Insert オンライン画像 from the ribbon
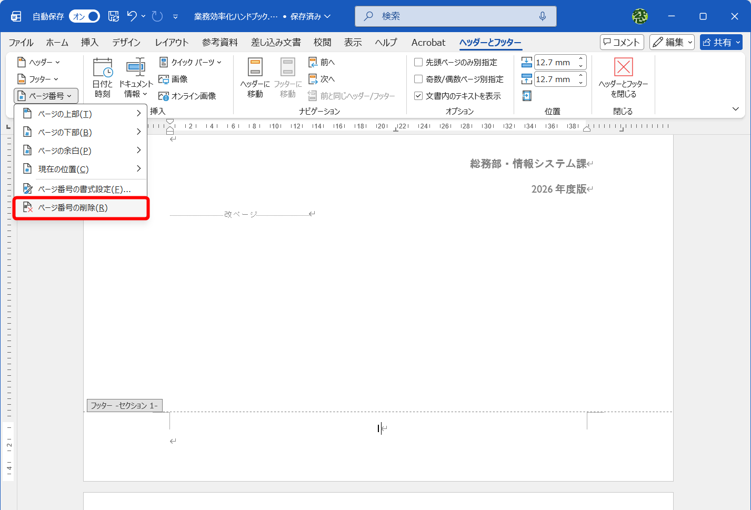The image size is (751, 510). click(x=187, y=96)
